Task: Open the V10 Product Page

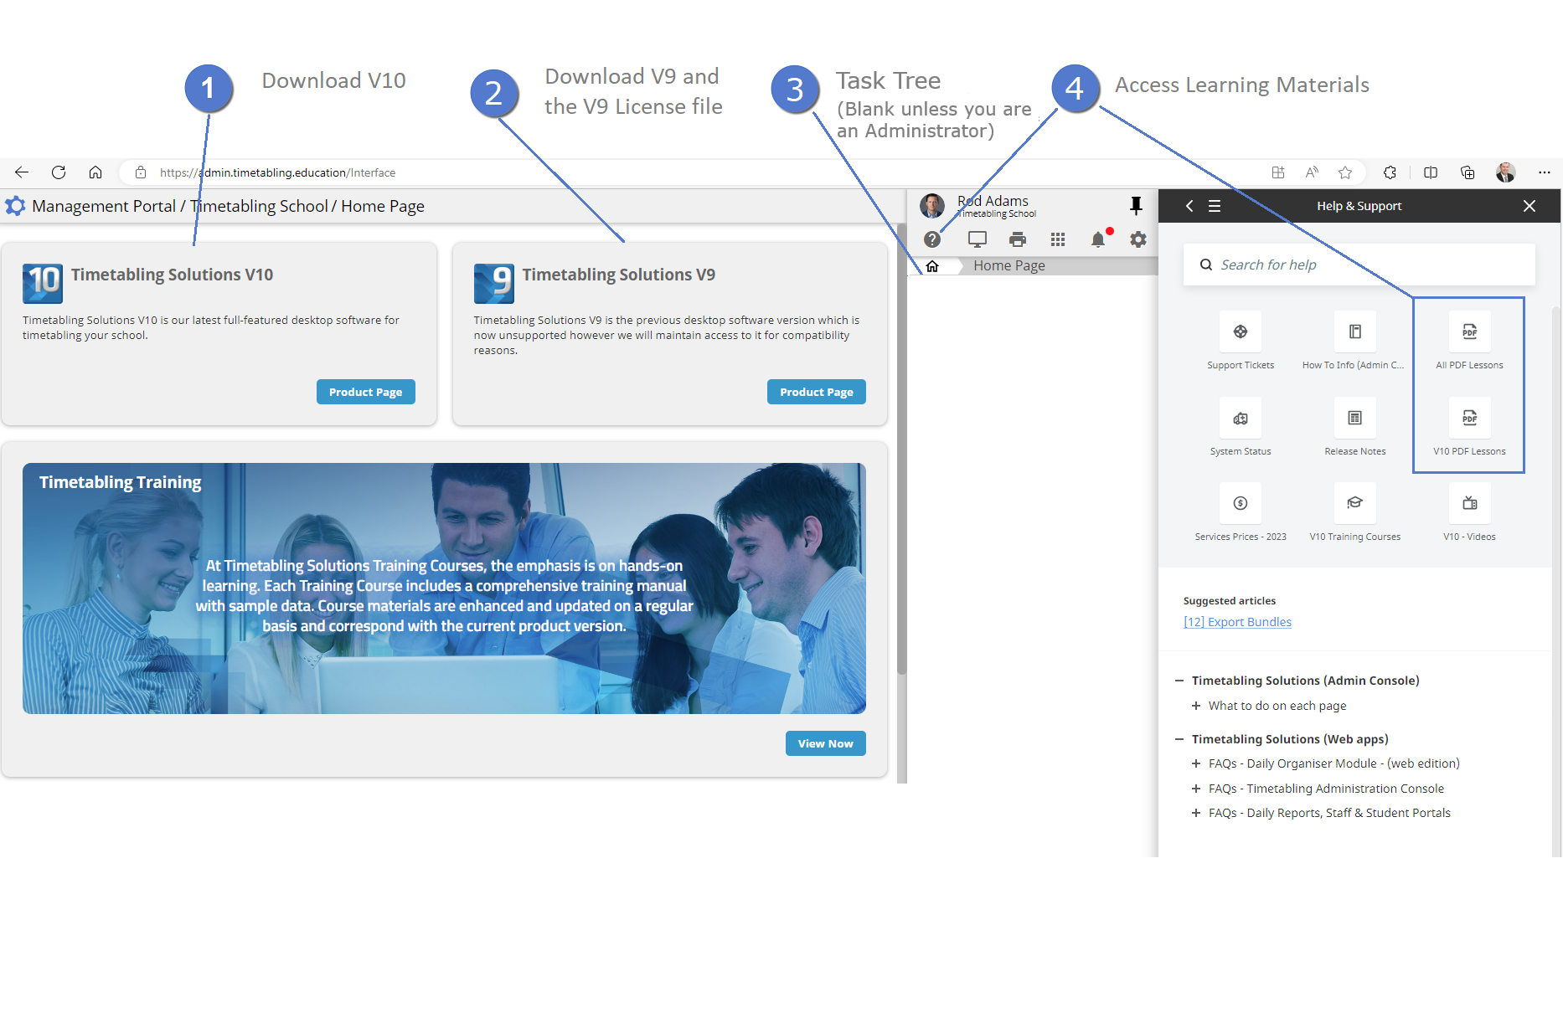Action: pos(366,392)
